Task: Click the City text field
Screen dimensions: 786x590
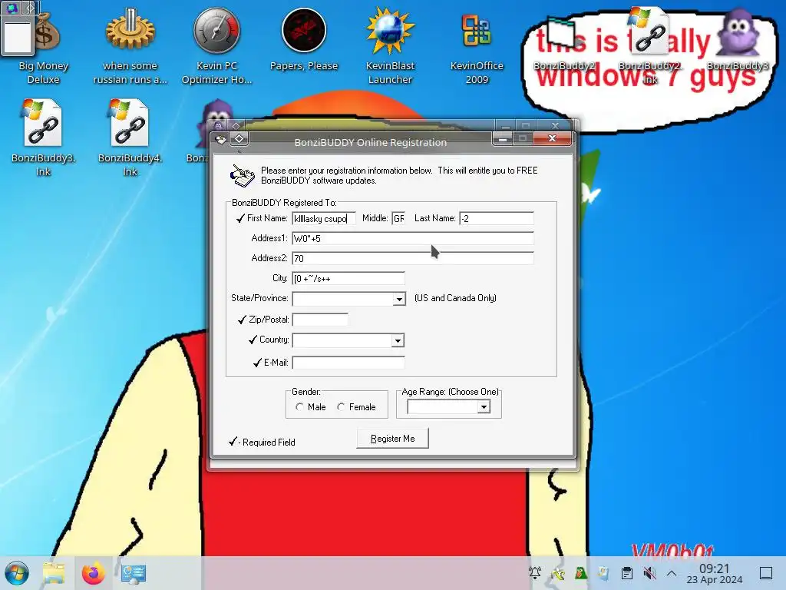Action: 348,278
